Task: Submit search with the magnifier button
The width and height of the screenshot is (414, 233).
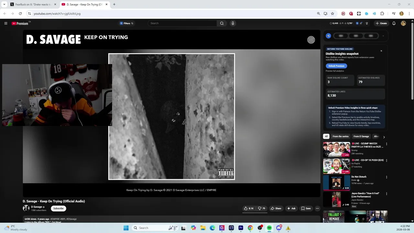Action: pos(222,23)
